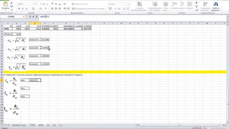Open Format as Table menu

155,6
